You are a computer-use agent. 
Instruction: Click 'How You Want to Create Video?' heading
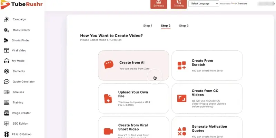click(111, 36)
